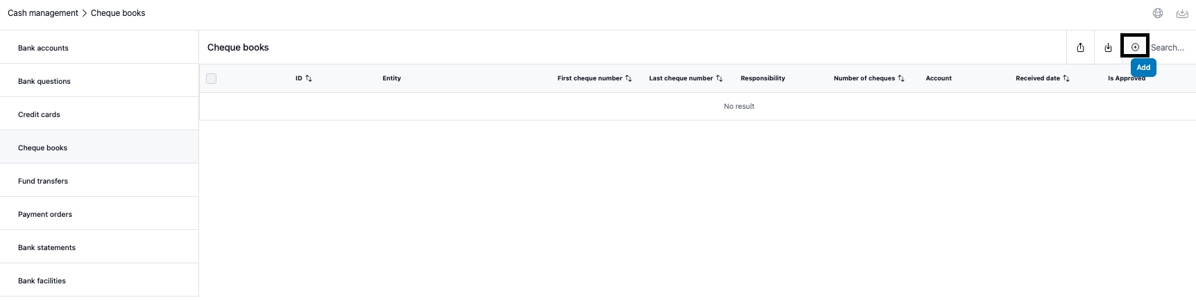Click the Responsibility column header
1196x300 pixels.
[x=762, y=78]
